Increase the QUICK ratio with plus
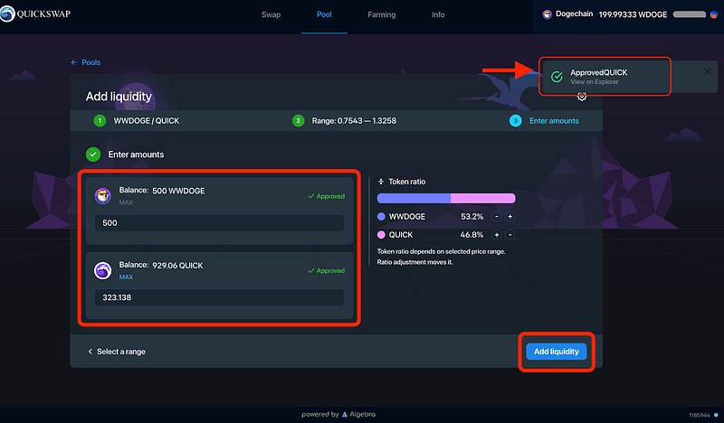This screenshot has height=423, width=724. [x=497, y=235]
